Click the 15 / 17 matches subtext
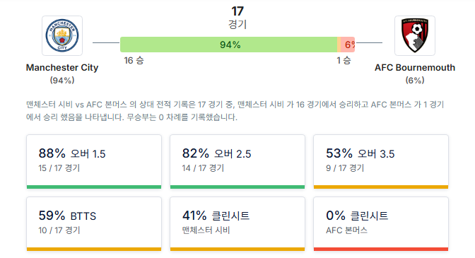The height and width of the screenshot is (258, 475). pos(59,168)
